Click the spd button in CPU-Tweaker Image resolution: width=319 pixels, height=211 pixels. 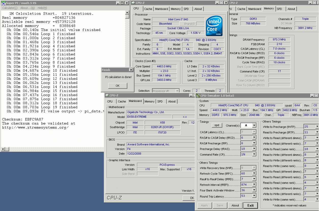click(x=217, y=125)
